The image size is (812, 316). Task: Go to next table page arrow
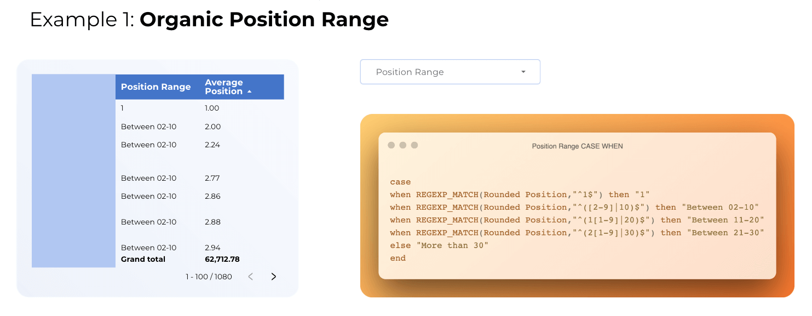tap(274, 277)
